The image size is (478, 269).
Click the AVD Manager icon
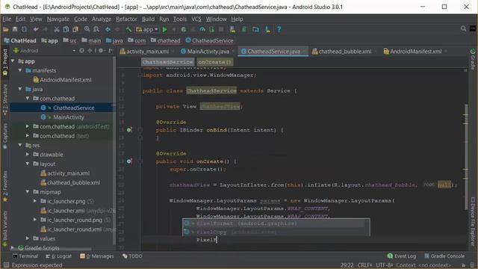click(x=232, y=30)
